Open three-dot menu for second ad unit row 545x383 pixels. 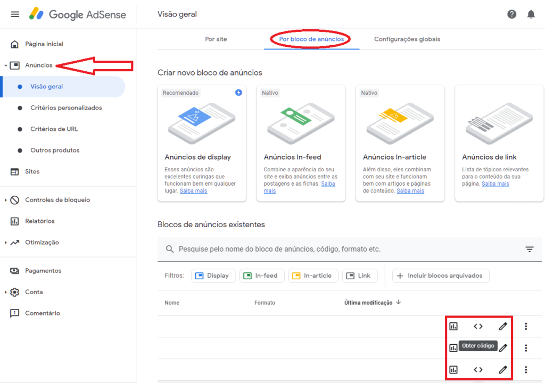[526, 348]
